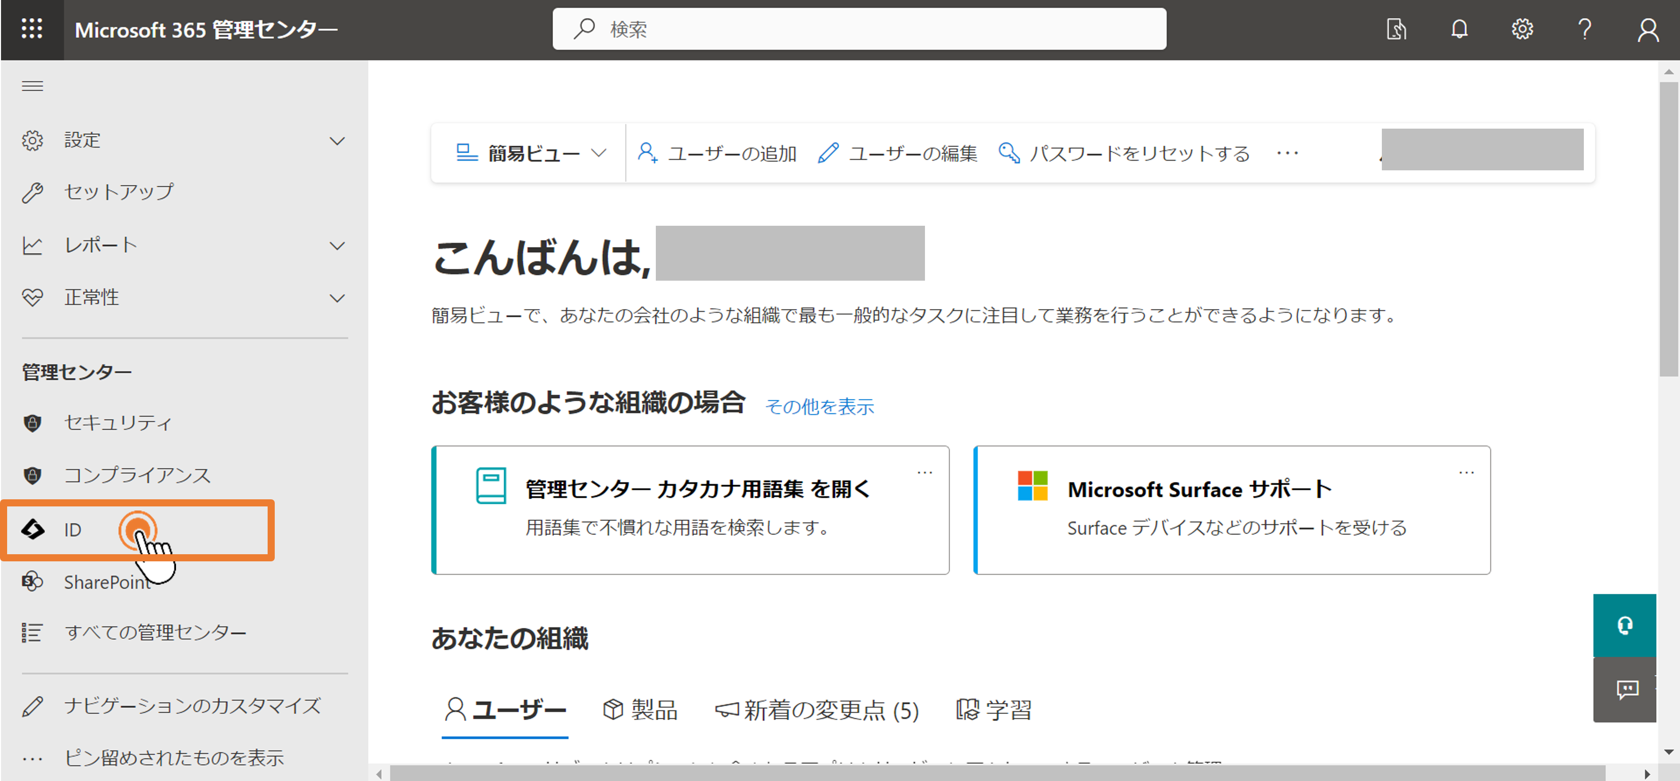Click the セキュリティ shield icon
The width and height of the screenshot is (1680, 781).
coord(33,423)
